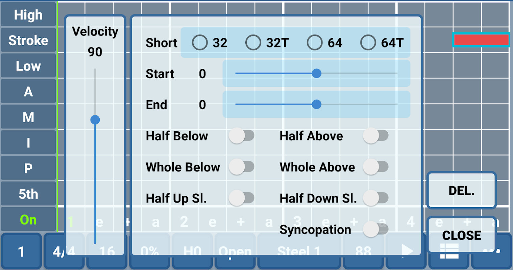Click the End offset slider handle
Screen dimensions: 513x270
316,104
